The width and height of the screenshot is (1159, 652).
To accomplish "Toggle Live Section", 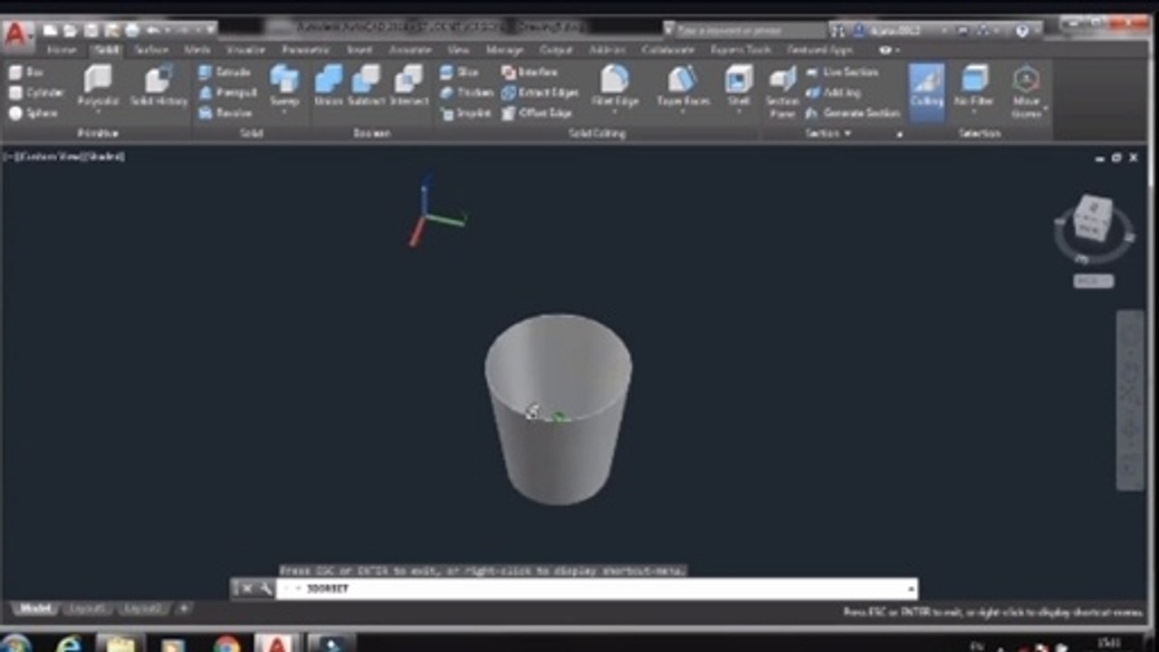I will 842,72.
